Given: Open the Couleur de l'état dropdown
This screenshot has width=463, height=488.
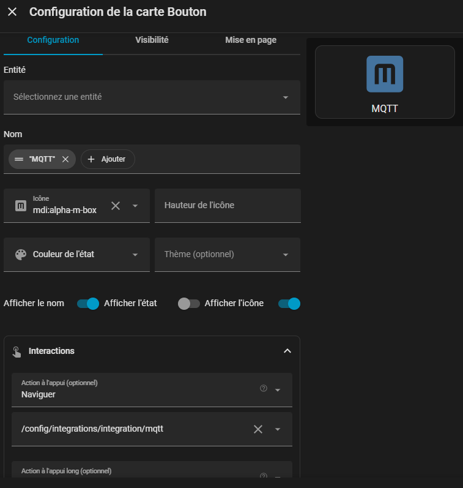Looking at the screenshot, I should 76,255.
